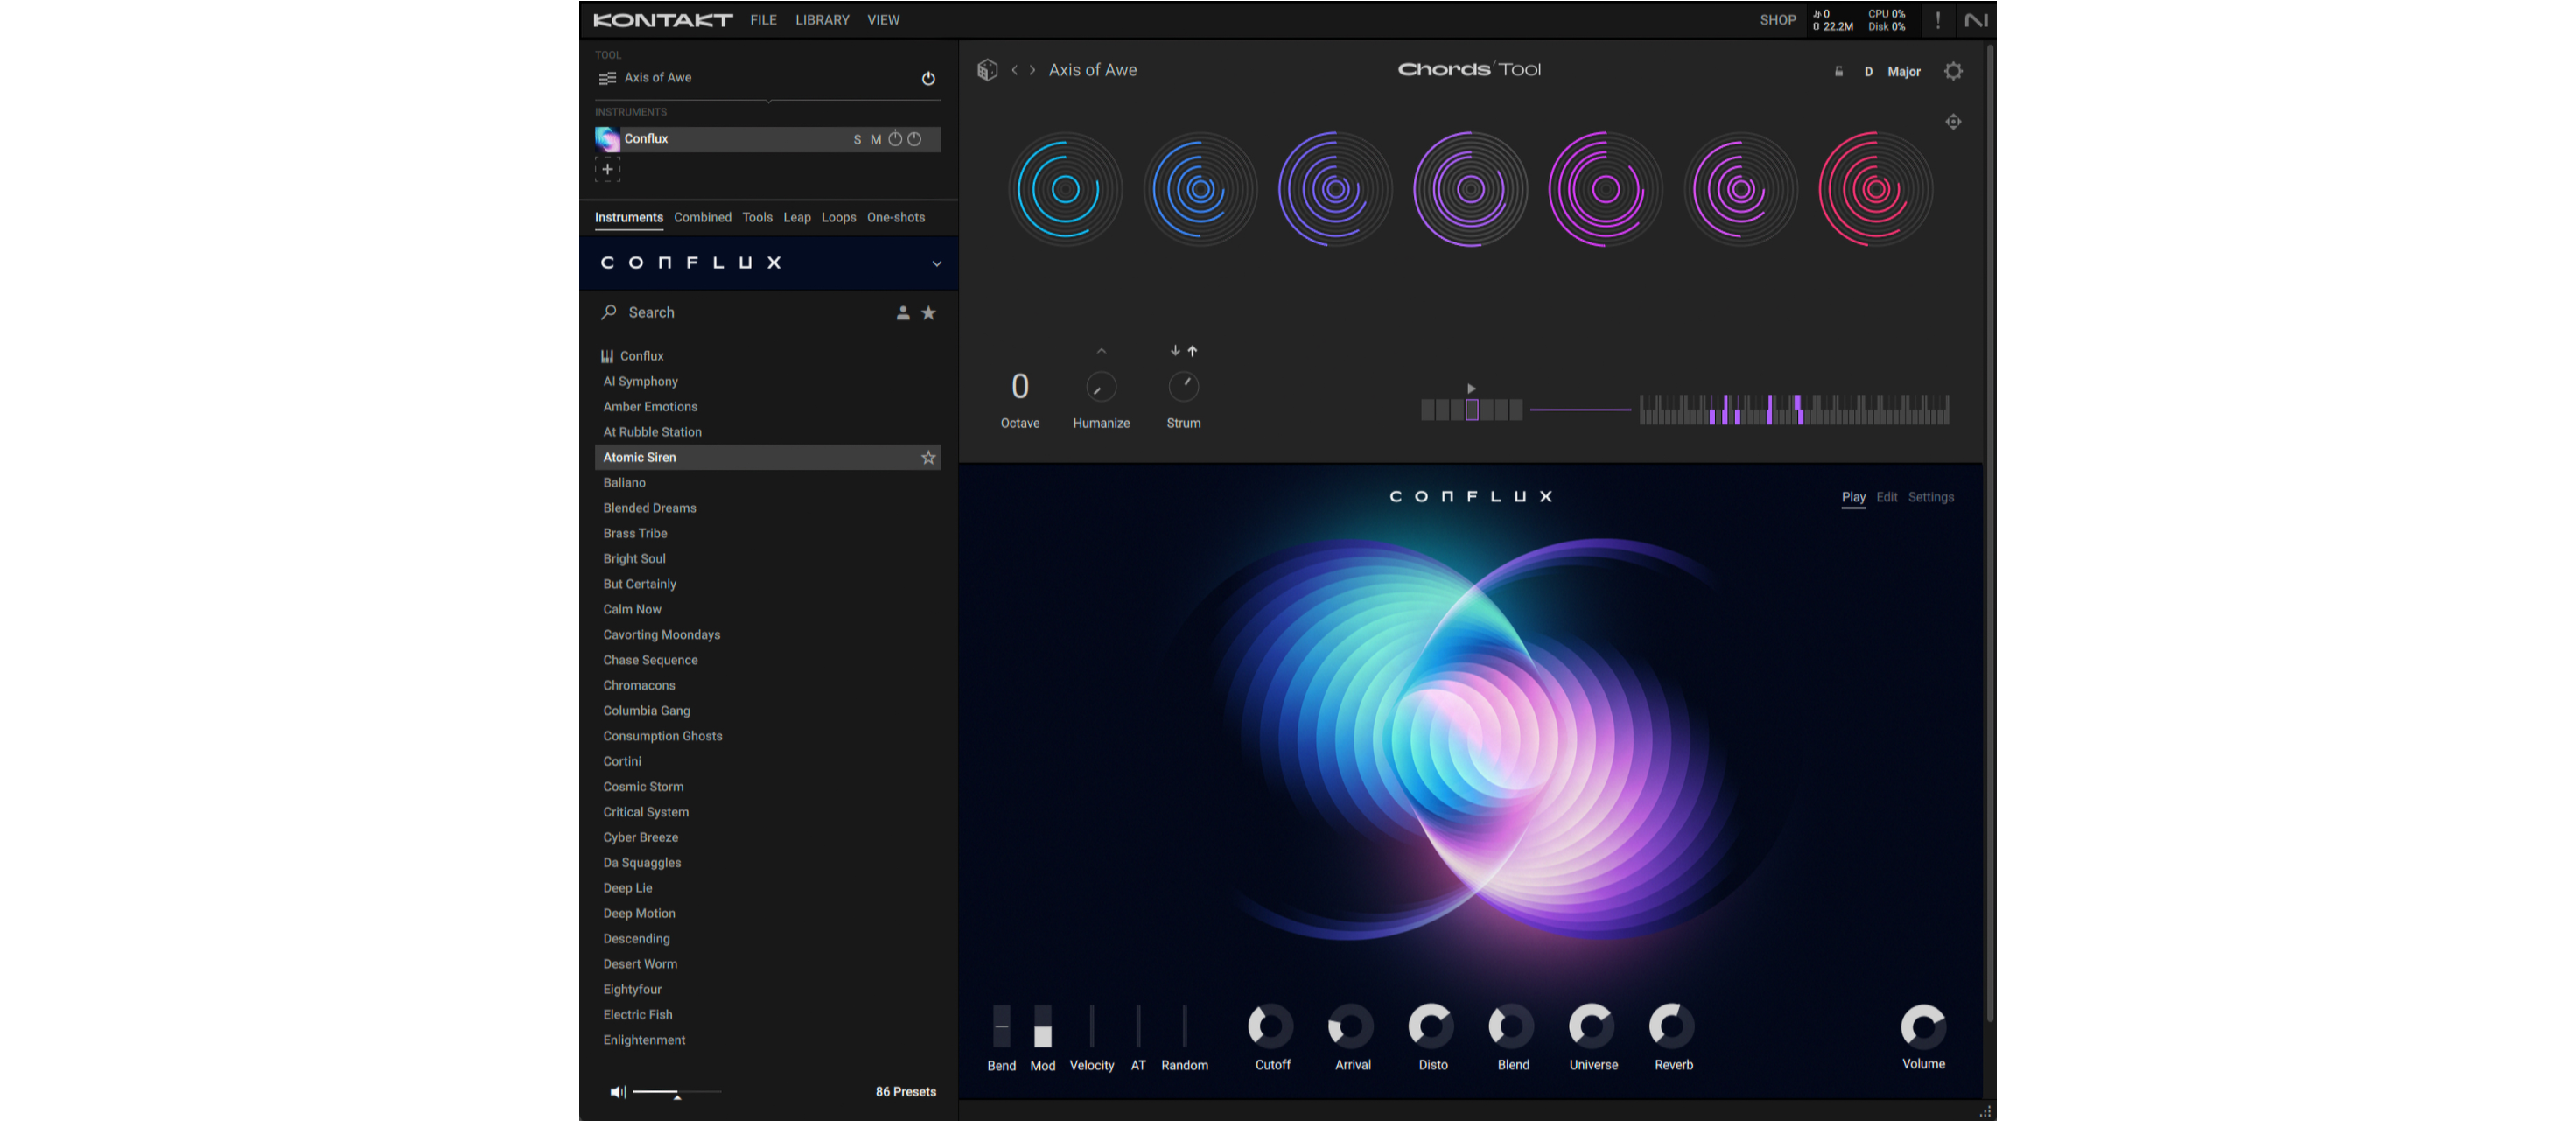Click the Mod wheel slider
The image size is (2576, 1121).
tap(1042, 1027)
